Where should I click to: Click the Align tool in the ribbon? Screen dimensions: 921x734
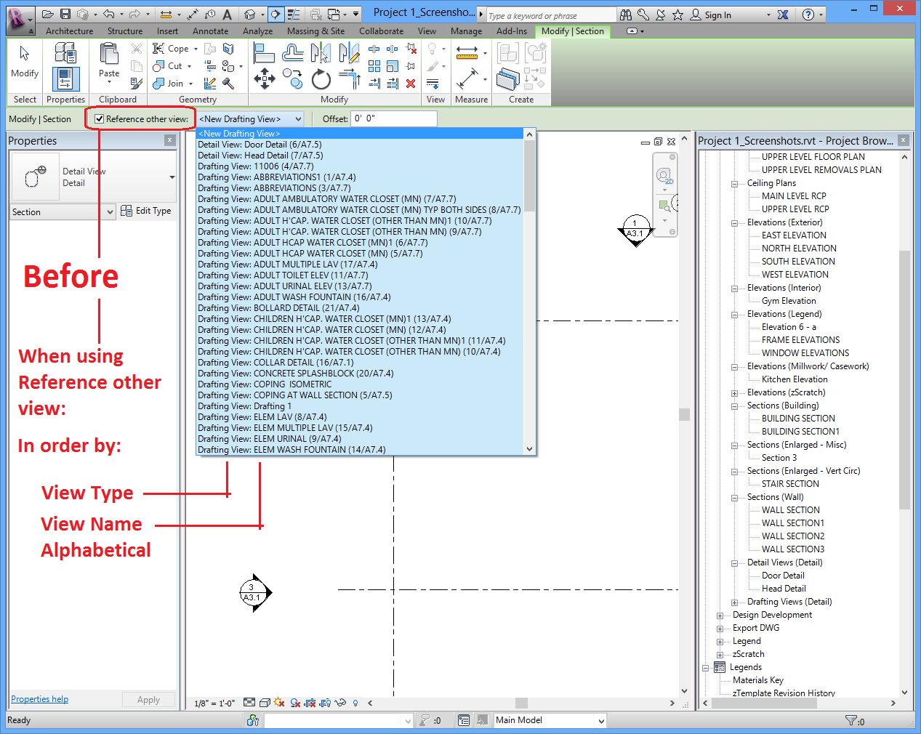pyautogui.click(x=264, y=52)
